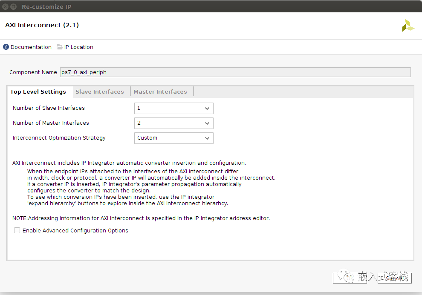Maximize the Re-customize IP dialog

pyautogui.click(x=14, y=7)
